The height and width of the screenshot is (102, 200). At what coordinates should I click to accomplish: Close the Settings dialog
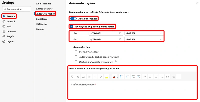pos(197,3)
